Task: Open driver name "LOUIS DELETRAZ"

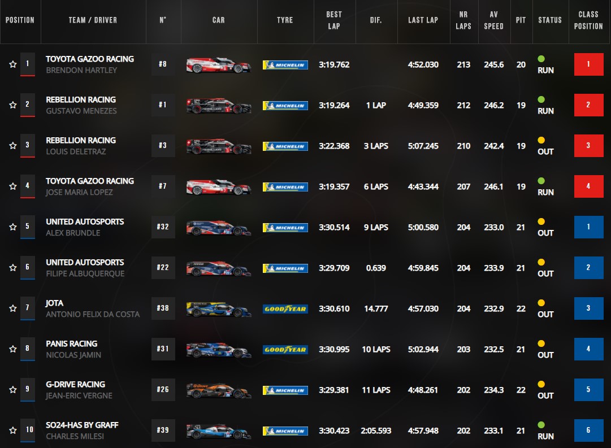Action: click(76, 151)
